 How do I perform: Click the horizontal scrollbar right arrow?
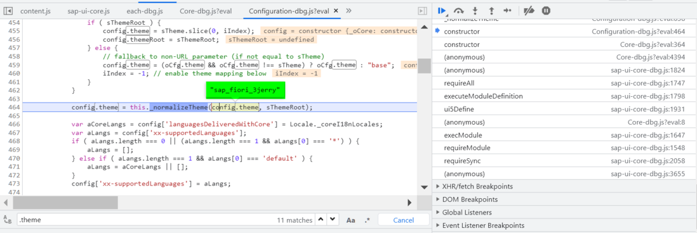tap(410, 203)
